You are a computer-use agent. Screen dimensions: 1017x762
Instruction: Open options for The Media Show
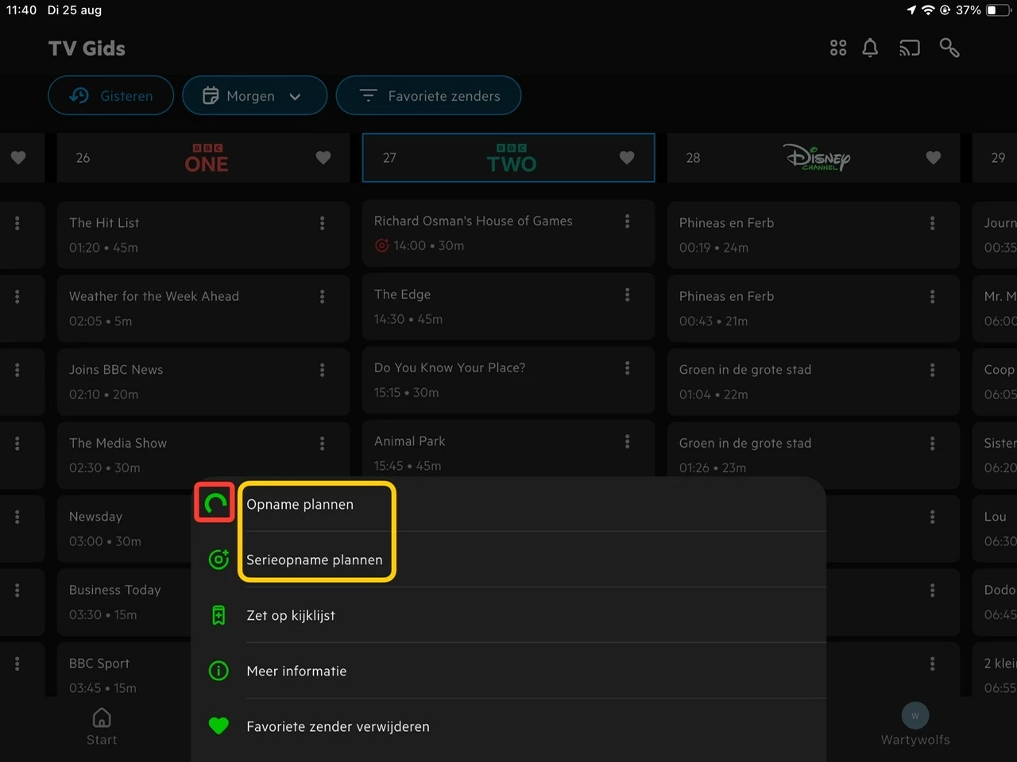click(322, 444)
